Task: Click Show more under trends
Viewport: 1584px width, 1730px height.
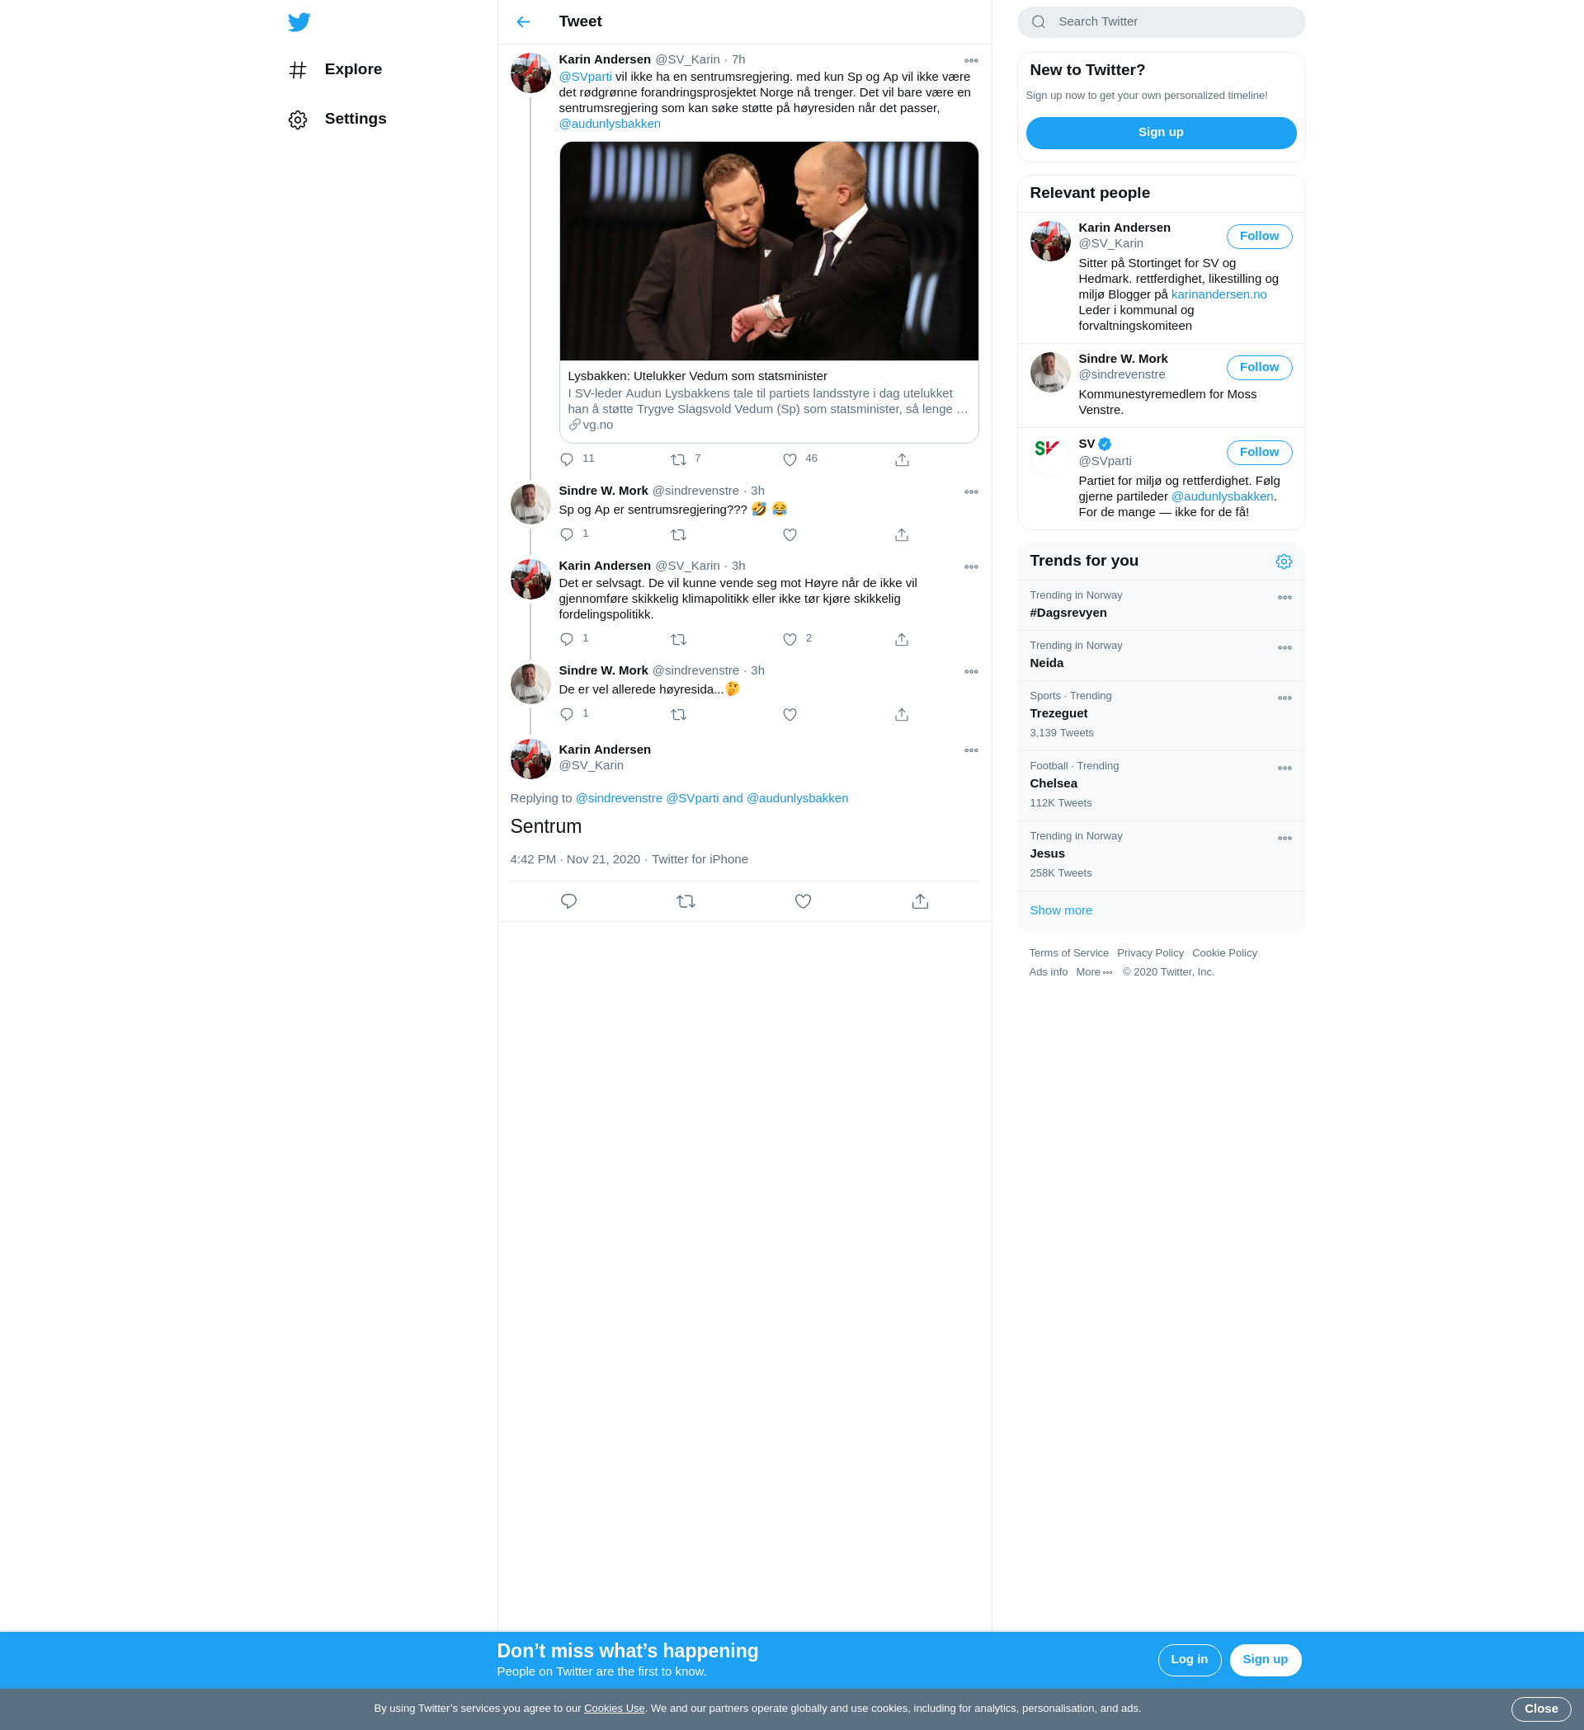Action: click(1060, 910)
